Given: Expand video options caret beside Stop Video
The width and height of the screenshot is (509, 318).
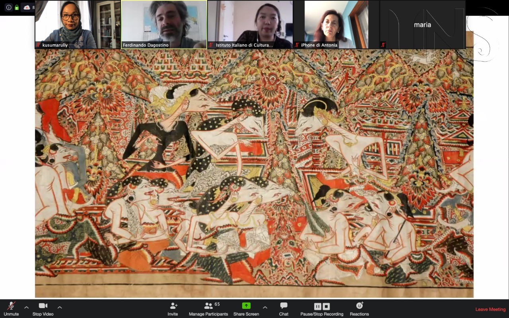Looking at the screenshot, I should pos(60,307).
